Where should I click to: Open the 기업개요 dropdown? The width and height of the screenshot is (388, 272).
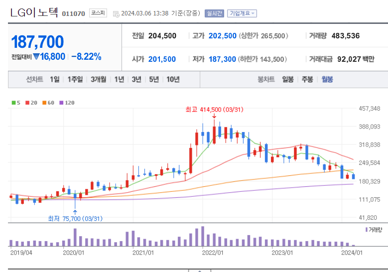[242, 13]
